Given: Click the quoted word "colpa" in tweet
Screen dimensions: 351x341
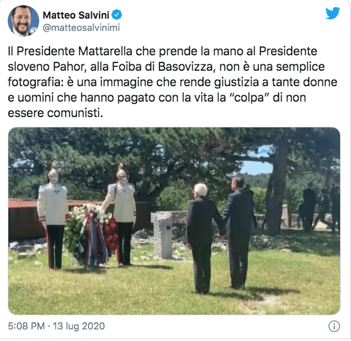Looking at the screenshot, I should 249,98.
